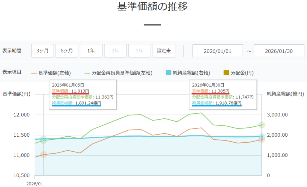Toggle 分配金再投資基準価額(左軸) legend series
This screenshot has width=307, height=187.
(118, 73)
